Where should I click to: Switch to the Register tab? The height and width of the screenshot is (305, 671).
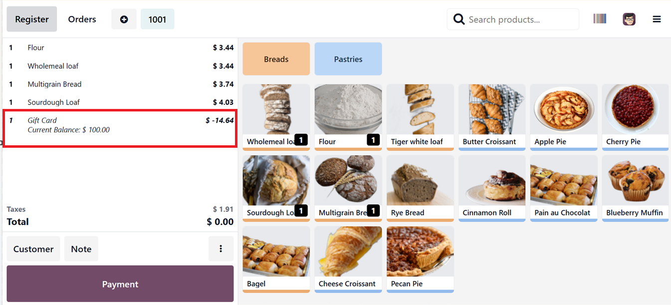click(32, 19)
